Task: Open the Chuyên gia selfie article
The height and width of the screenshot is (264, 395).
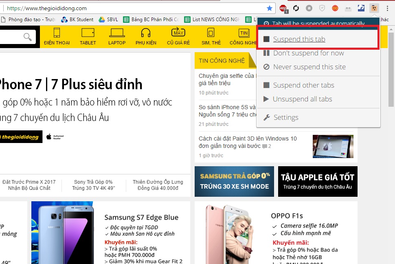Action: click(227, 79)
